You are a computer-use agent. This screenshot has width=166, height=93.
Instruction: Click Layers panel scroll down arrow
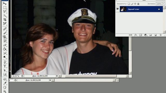point(164,32)
